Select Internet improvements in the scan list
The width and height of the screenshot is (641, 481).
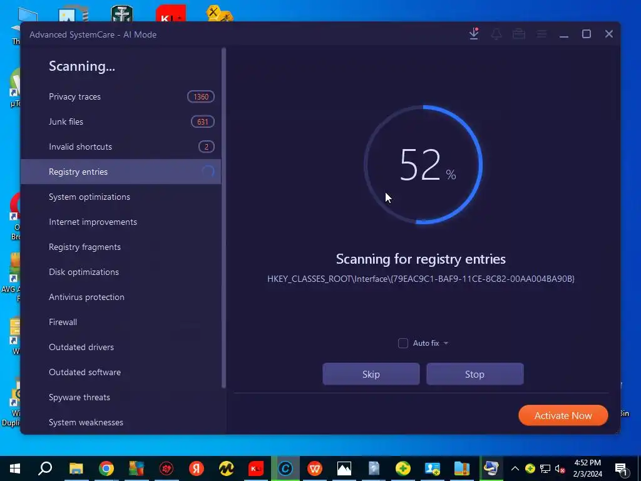pos(121,222)
